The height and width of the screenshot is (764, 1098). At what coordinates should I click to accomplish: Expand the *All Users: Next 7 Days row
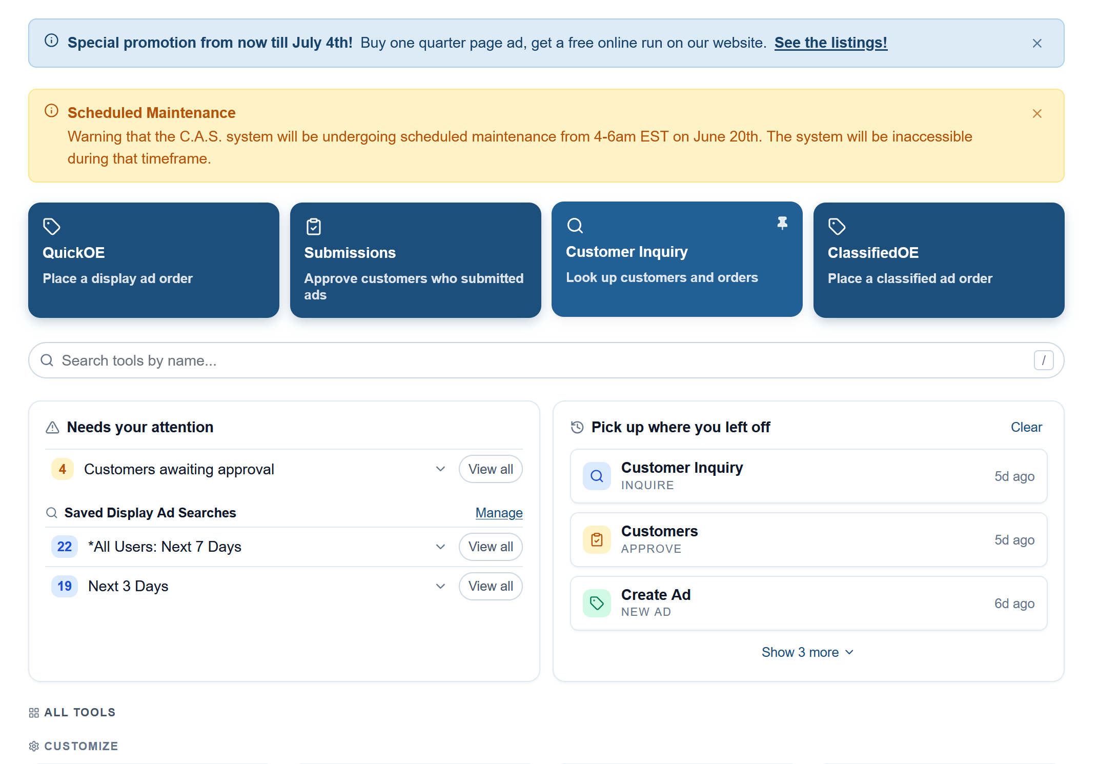tap(440, 547)
